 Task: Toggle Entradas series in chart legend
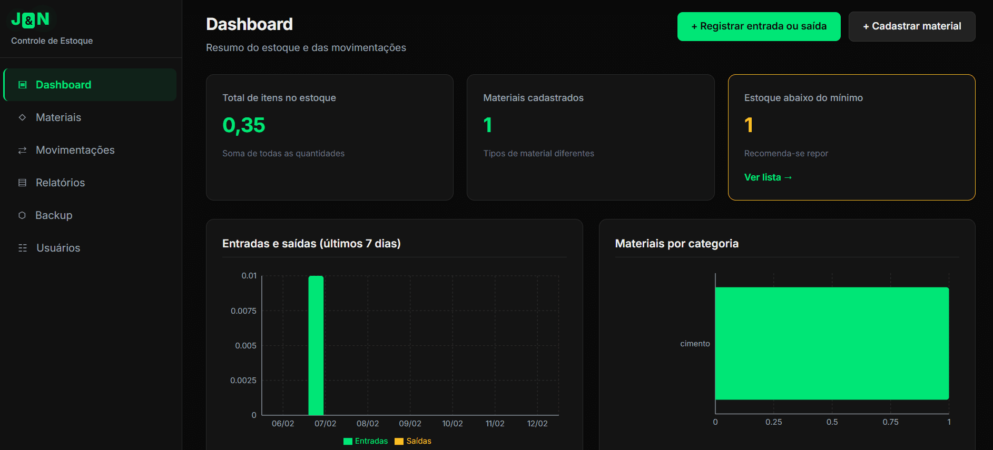click(366, 441)
